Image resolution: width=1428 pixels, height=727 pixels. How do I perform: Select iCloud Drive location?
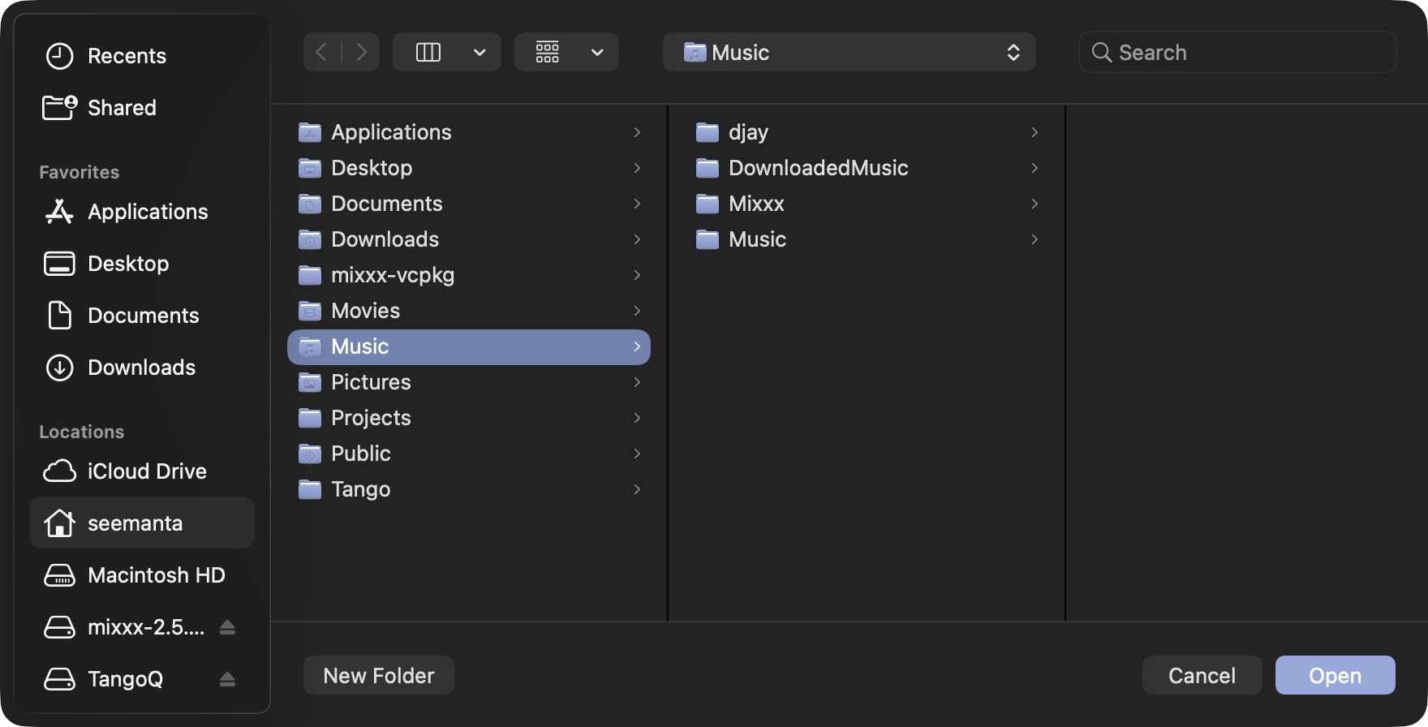[x=142, y=471]
